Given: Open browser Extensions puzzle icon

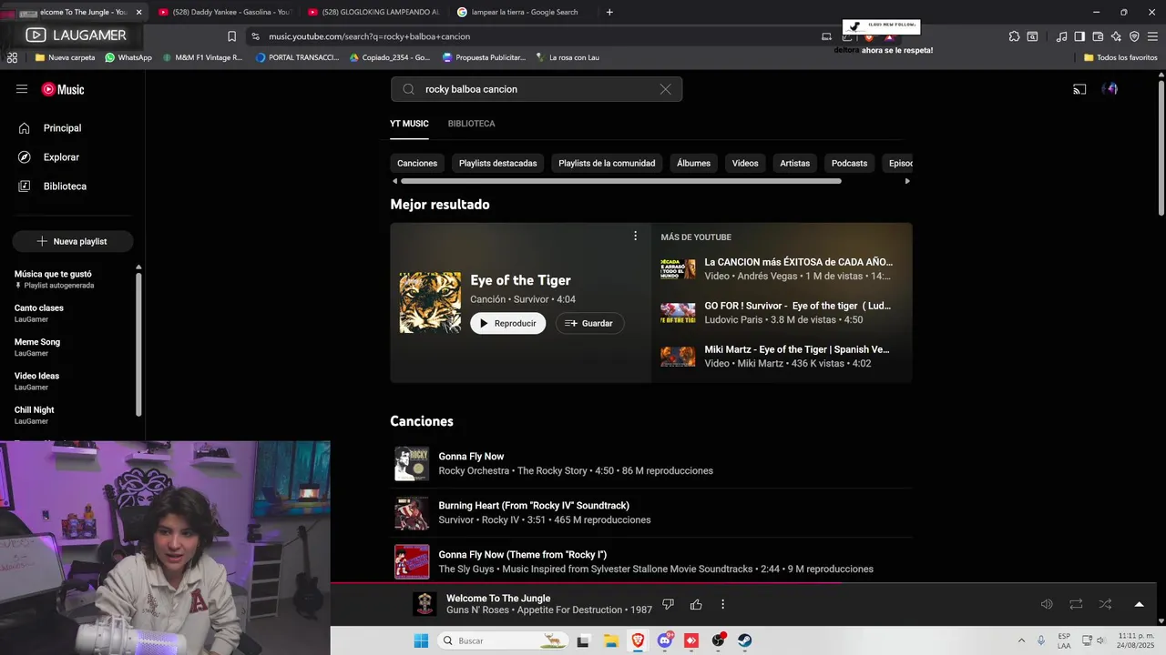Looking at the screenshot, I should click(1014, 36).
